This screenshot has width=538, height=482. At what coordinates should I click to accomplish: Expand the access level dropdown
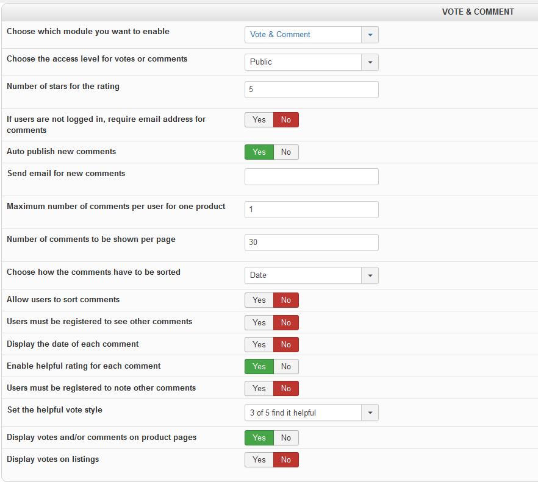(x=311, y=62)
